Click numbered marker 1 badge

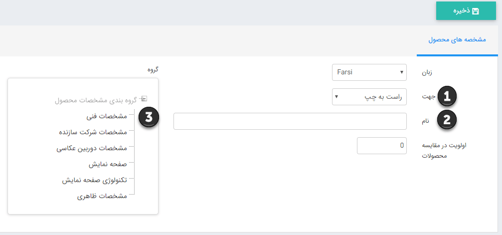(447, 97)
